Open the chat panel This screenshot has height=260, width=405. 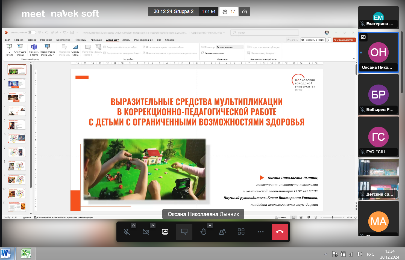coord(184,232)
